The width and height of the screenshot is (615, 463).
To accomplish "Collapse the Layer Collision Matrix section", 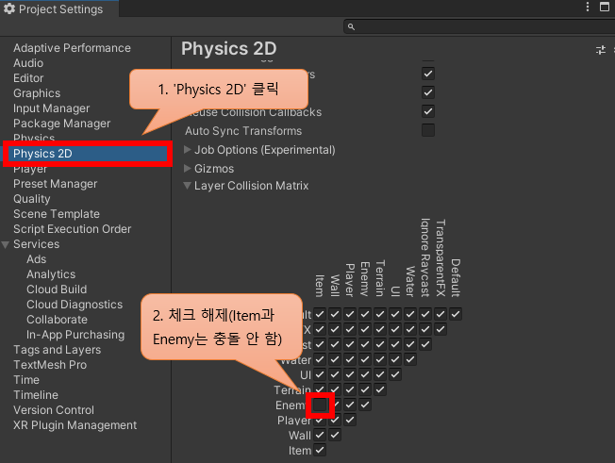I will point(188,186).
